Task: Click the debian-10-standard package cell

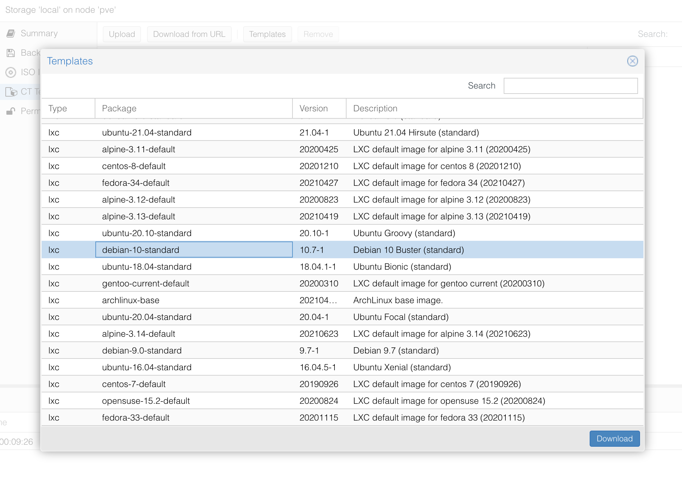Action: (x=194, y=250)
